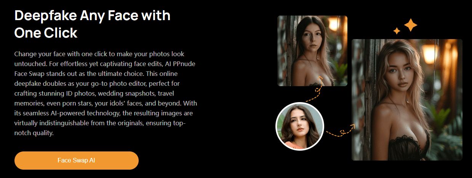Click the first paragraph line starting 'Change your face'
Image resolution: width=472 pixels, height=178 pixels.
[x=99, y=54]
